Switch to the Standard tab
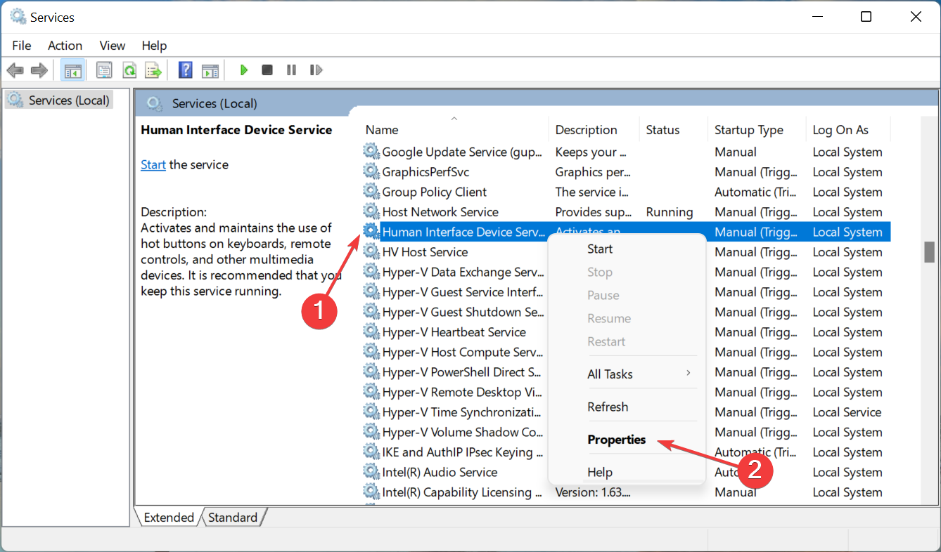The image size is (941, 552). [x=233, y=518]
